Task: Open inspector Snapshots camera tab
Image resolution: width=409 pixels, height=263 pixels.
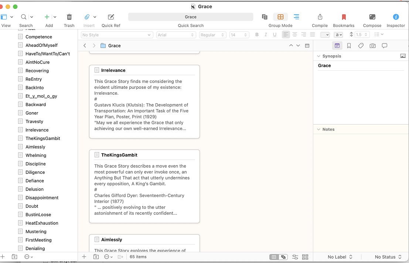Action: pos(372,46)
